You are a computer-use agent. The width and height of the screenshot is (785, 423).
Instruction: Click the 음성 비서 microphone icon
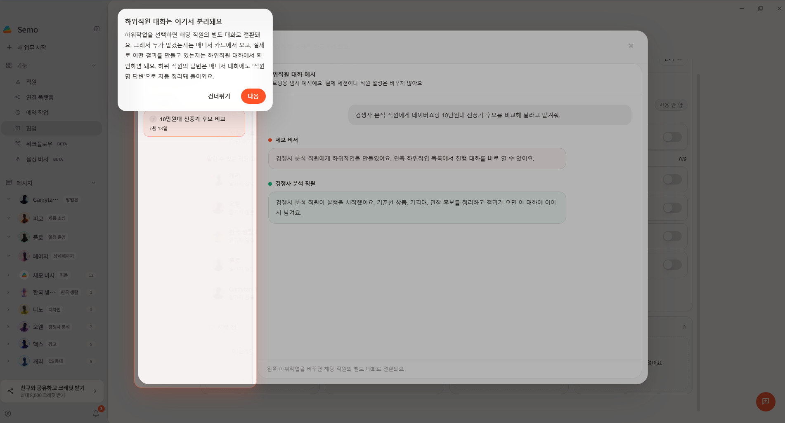[x=18, y=159]
